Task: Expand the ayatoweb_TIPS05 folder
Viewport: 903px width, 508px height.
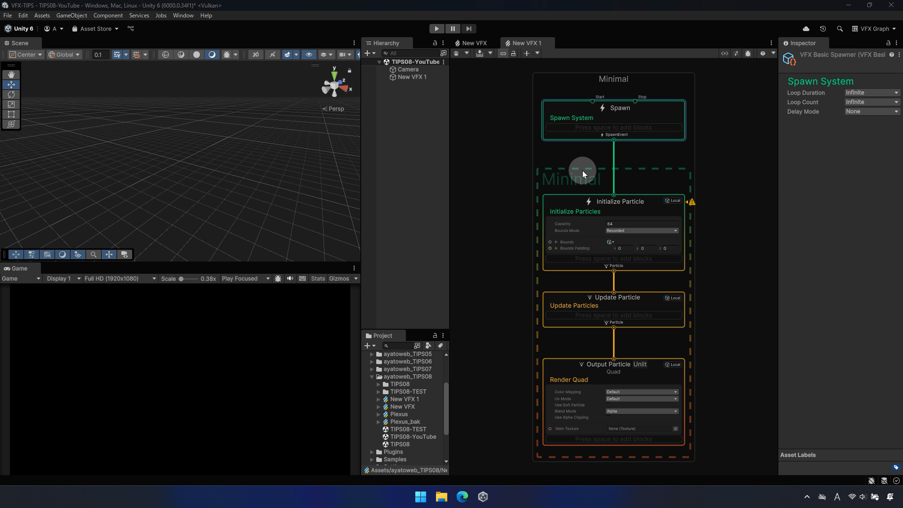Action: tap(372, 355)
